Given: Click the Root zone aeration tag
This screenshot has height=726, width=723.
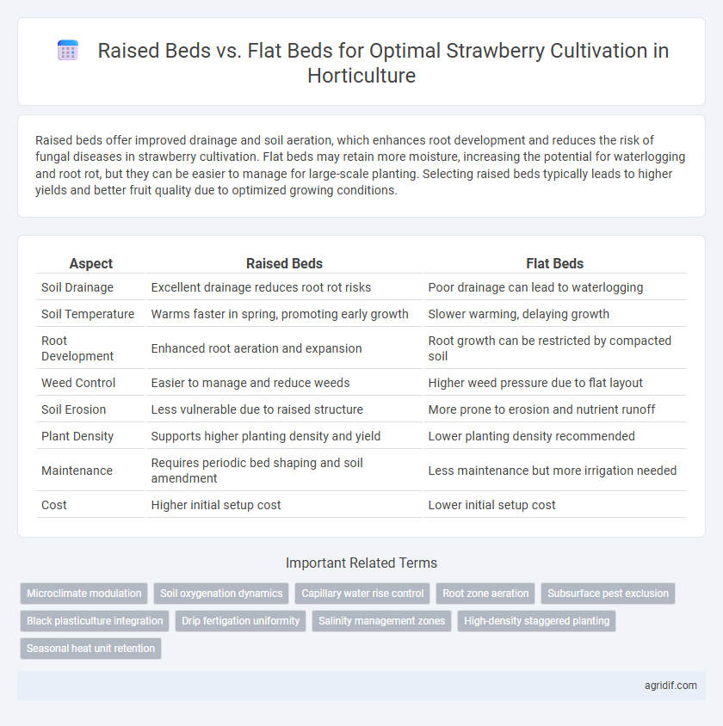Looking at the screenshot, I should [485, 594].
